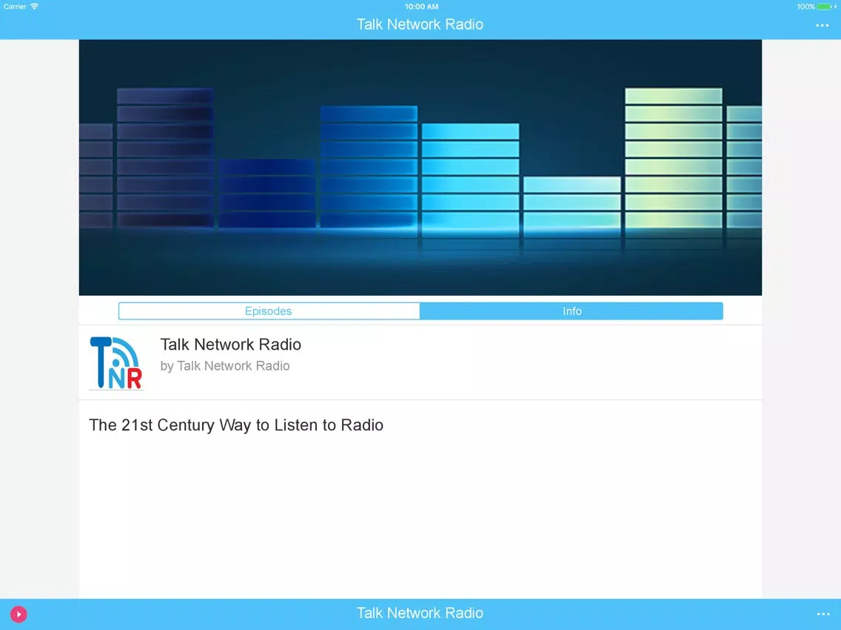Click the equalizer banner image
Viewport: 841px width, 630px height.
[420, 167]
